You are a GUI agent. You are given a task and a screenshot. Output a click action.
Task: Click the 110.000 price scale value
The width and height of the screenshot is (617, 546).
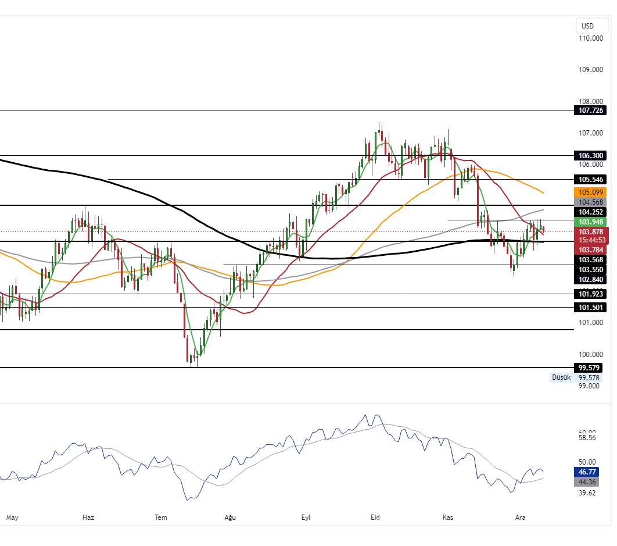[x=589, y=39]
